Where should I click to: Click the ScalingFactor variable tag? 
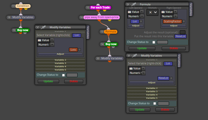click(172, 21)
